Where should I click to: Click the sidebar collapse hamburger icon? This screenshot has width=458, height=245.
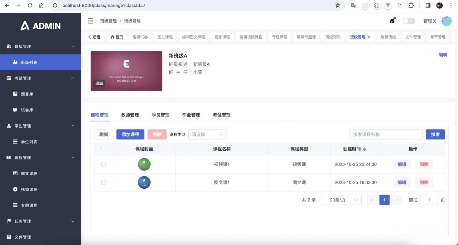click(91, 21)
